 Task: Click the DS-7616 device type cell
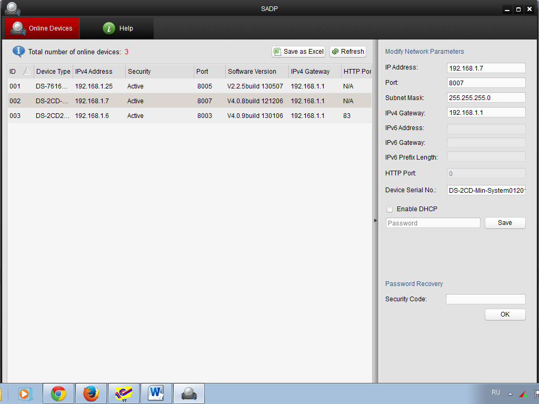52,86
